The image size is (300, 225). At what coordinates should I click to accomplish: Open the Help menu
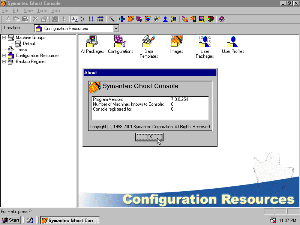[55, 10]
